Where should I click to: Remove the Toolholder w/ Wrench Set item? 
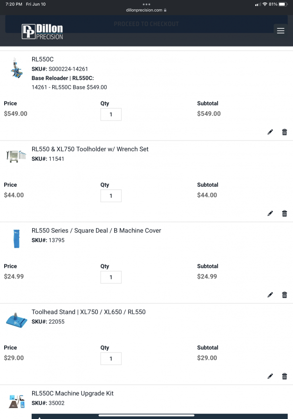click(x=285, y=214)
